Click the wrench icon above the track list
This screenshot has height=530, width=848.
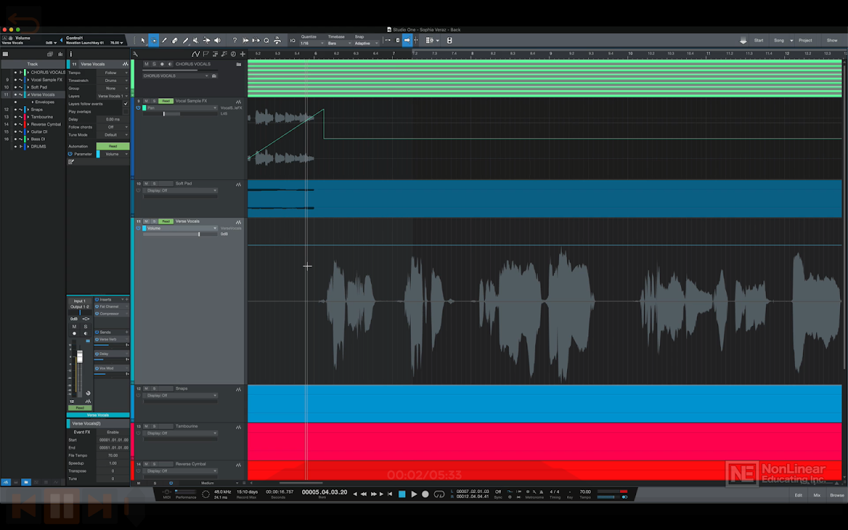point(135,54)
